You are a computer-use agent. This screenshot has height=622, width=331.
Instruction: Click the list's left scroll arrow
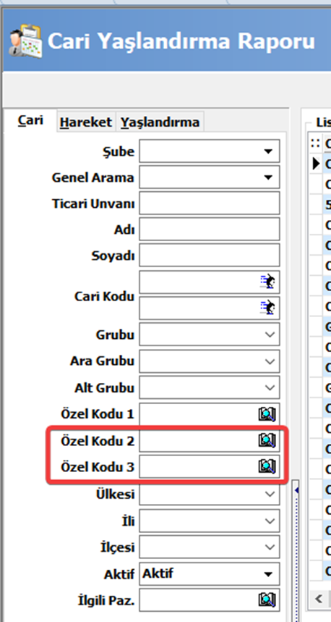pos(319,599)
